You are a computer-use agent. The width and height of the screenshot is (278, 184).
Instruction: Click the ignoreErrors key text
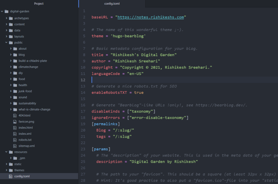[x=106, y=118]
